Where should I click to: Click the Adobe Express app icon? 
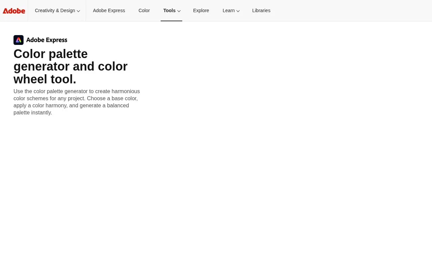19,40
